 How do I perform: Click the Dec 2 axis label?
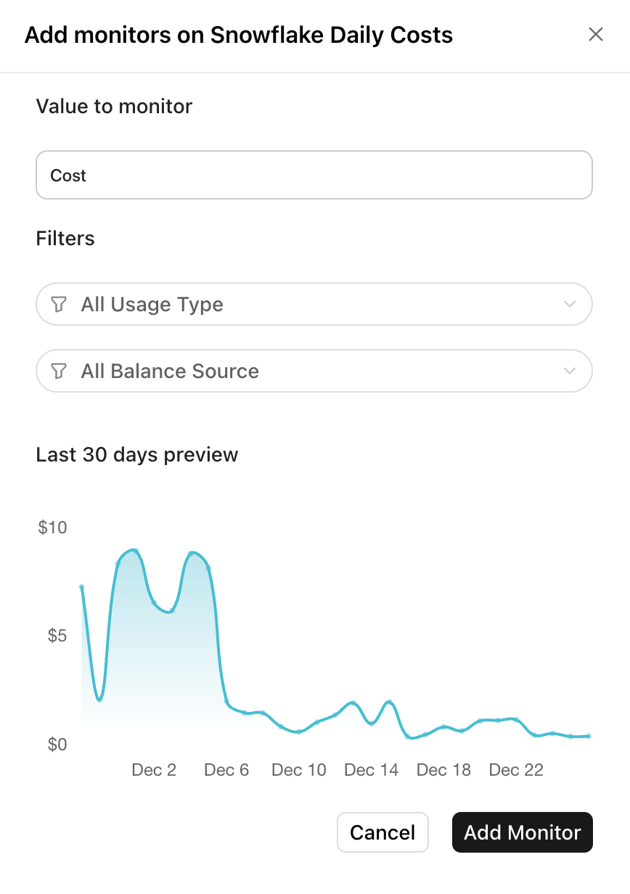154,770
